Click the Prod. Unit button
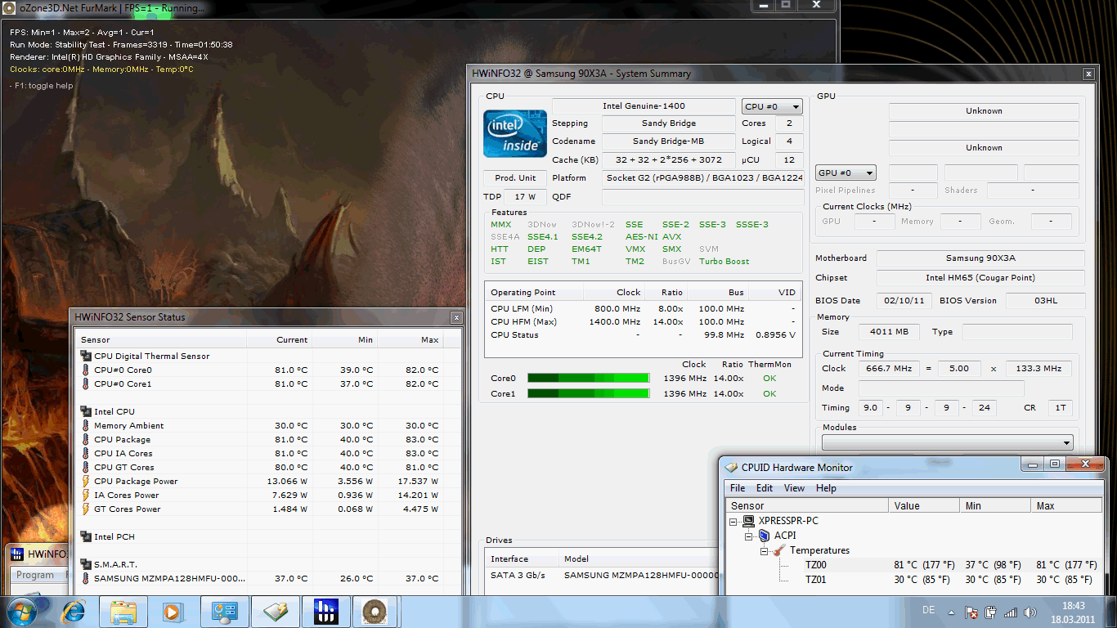 tap(515, 177)
